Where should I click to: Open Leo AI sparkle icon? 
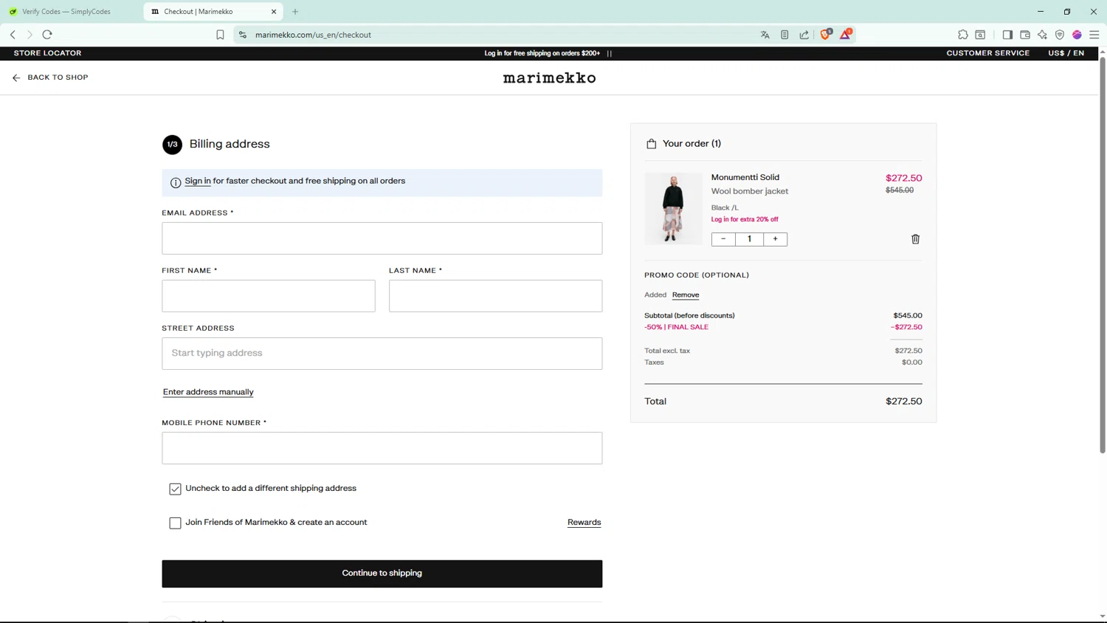tap(1042, 35)
